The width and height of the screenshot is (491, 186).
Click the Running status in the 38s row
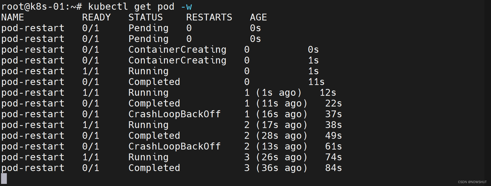coord(148,125)
